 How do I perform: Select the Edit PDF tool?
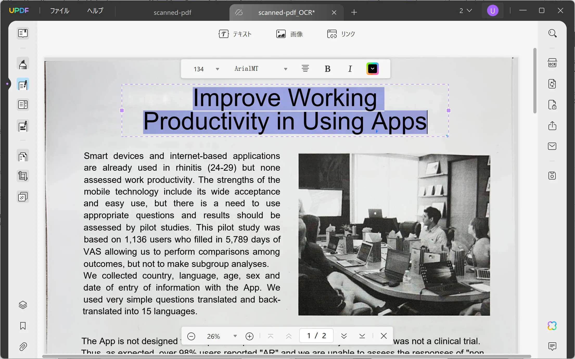(23, 84)
